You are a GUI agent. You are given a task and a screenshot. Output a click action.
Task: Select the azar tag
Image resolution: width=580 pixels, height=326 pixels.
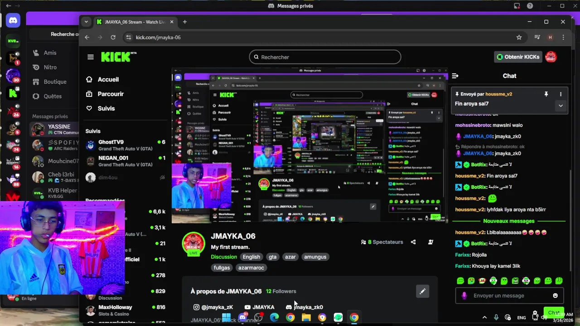290,257
